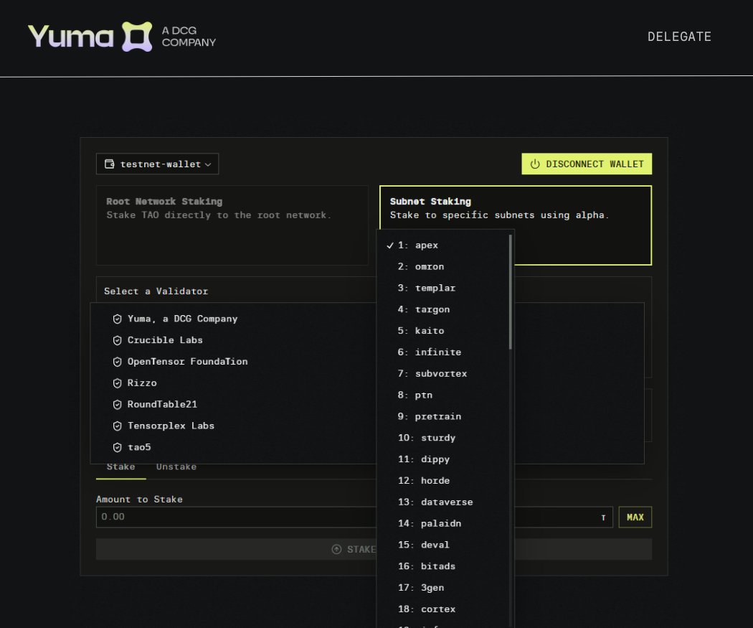Switch to the Stake tab
The height and width of the screenshot is (628, 753).
120,468
